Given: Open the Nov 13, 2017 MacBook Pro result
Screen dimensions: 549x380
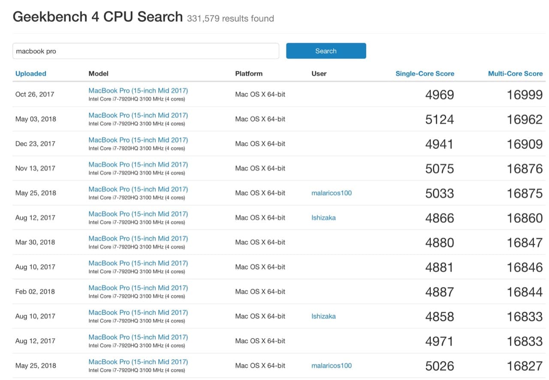Looking at the screenshot, I should pyautogui.click(x=138, y=164).
